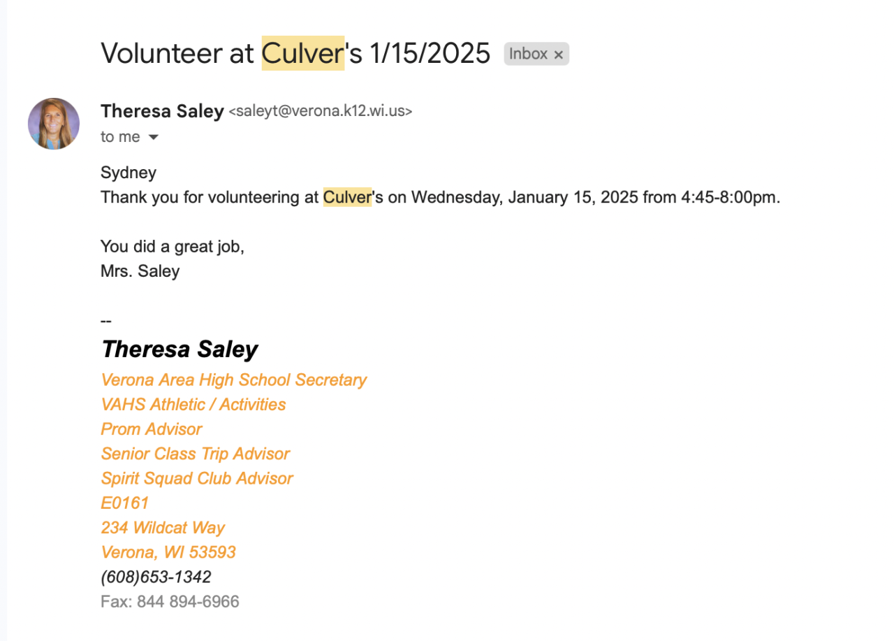Click the saleyt@verona.k12.wi.us email address
894x641 pixels.
tap(321, 111)
